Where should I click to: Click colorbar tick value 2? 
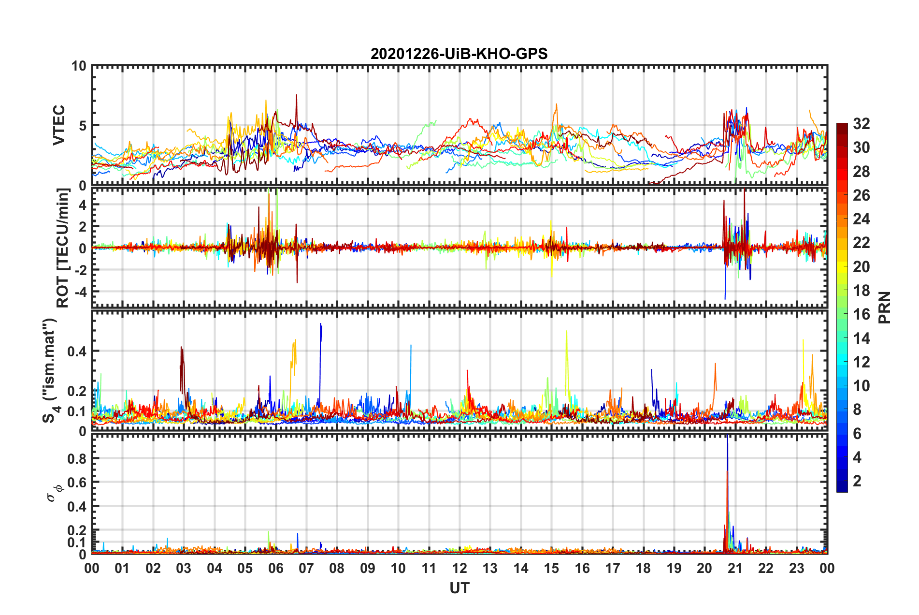(857, 481)
